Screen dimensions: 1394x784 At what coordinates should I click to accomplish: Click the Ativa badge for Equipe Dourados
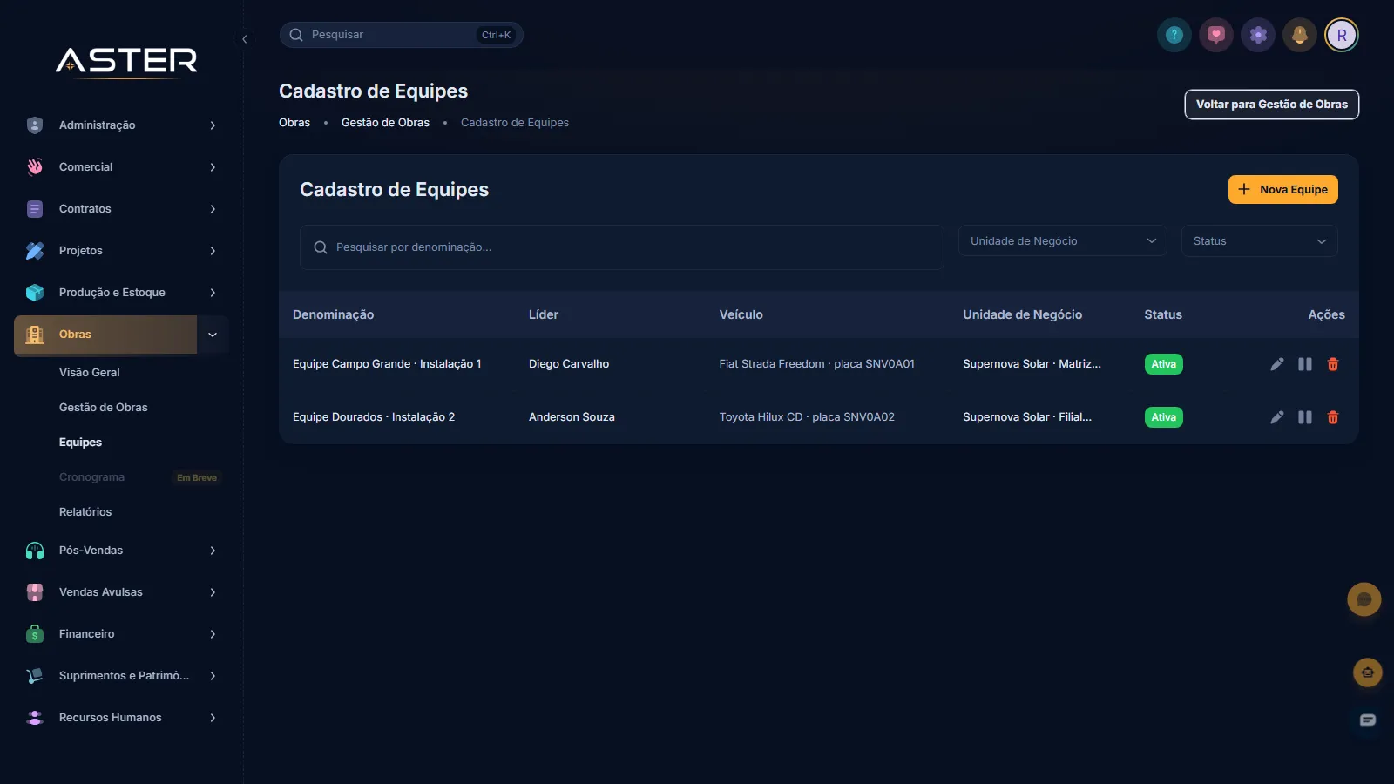1164,417
